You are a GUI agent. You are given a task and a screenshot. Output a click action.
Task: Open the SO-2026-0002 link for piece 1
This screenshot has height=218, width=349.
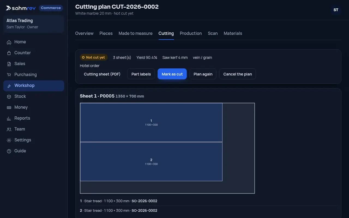click(144, 201)
